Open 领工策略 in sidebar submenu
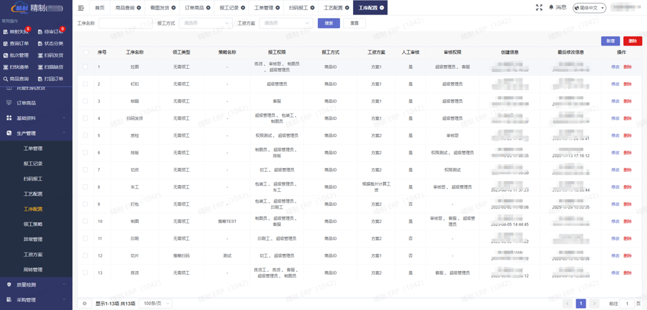The width and height of the screenshot is (647, 310). click(33, 224)
